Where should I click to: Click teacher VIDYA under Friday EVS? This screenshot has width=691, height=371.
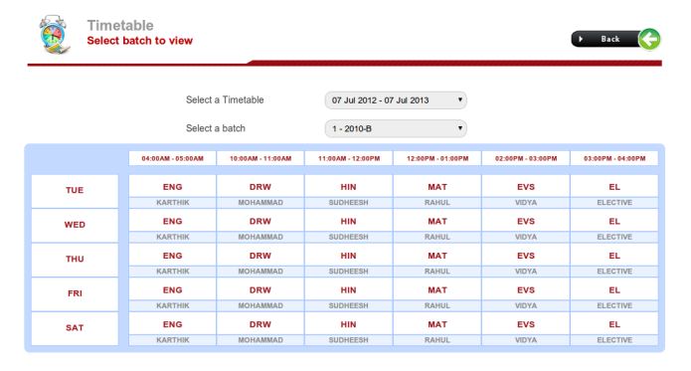(x=526, y=305)
